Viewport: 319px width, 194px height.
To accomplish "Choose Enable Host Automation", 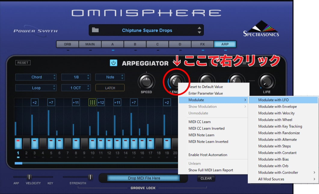I will 213,155.
